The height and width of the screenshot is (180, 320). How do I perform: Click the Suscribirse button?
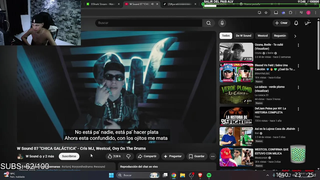coord(69,156)
